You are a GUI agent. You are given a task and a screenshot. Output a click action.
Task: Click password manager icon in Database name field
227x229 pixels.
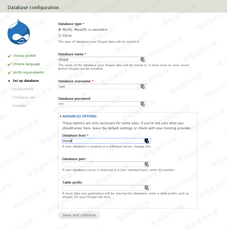(x=143, y=60)
